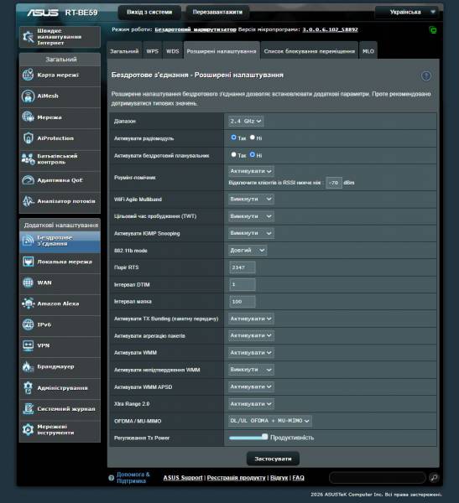
Task: Open the WMM APSD dropdown
Action: point(251,386)
